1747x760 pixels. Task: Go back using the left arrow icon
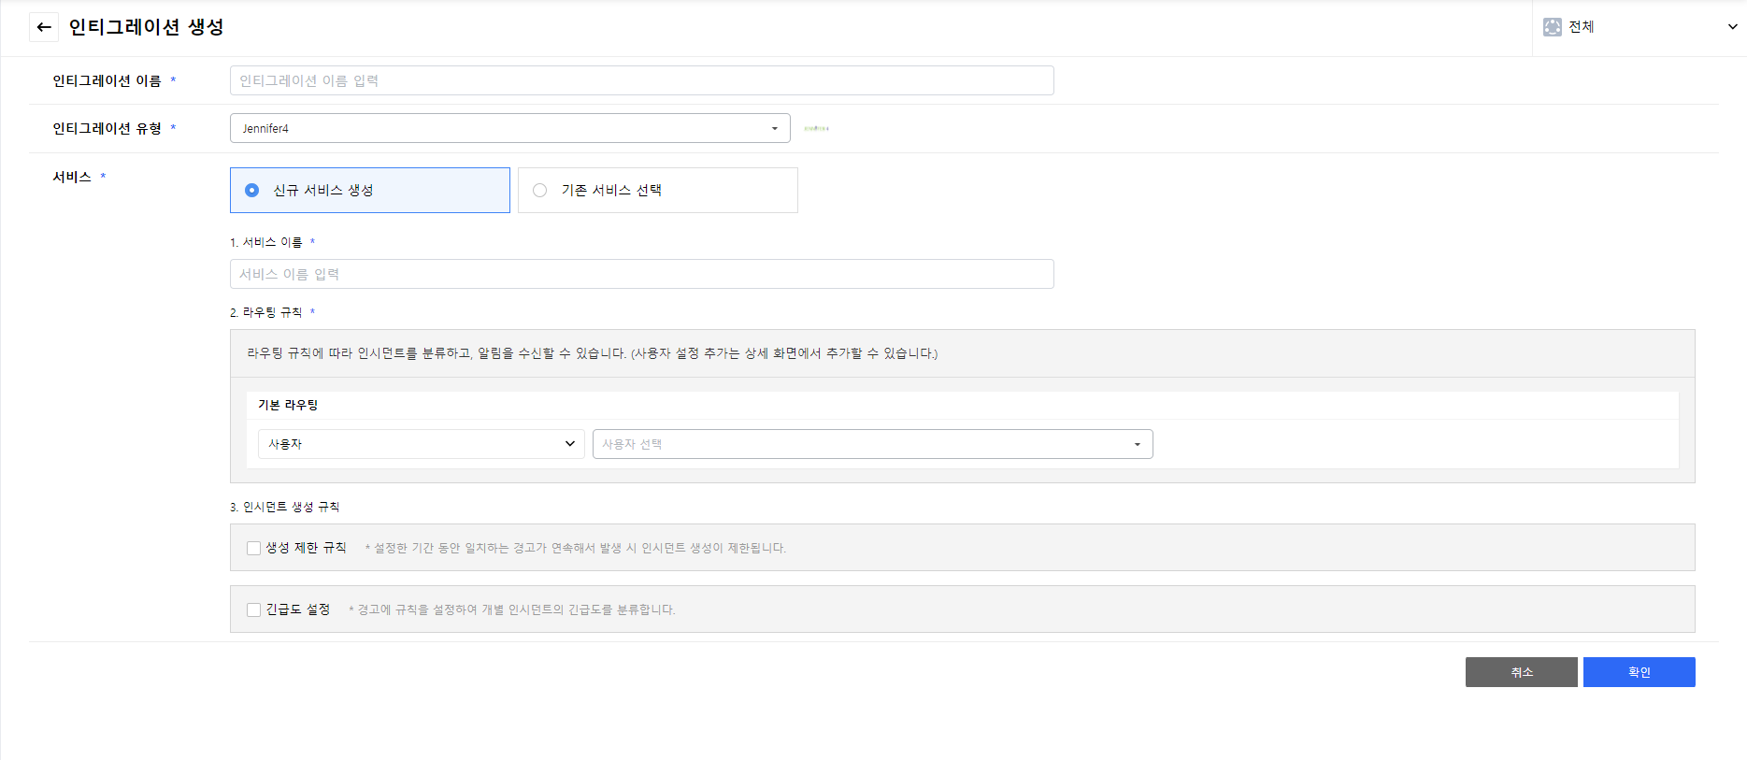coord(43,27)
